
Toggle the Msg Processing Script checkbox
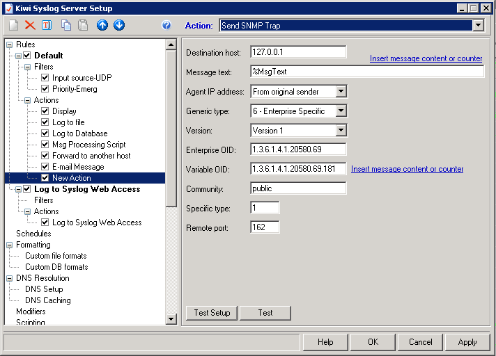tap(45, 145)
